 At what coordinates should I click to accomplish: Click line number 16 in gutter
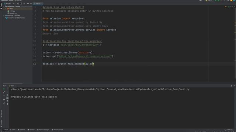[34, 64]
